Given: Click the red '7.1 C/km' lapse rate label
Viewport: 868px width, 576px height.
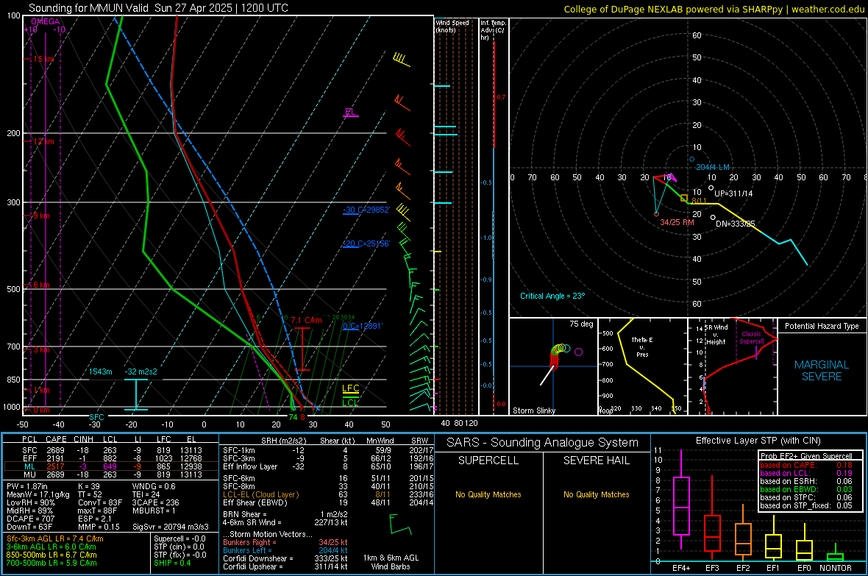Looking at the screenshot, I should pyautogui.click(x=306, y=320).
